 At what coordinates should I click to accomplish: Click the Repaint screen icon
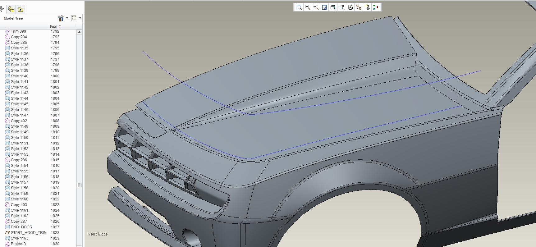(324, 7)
